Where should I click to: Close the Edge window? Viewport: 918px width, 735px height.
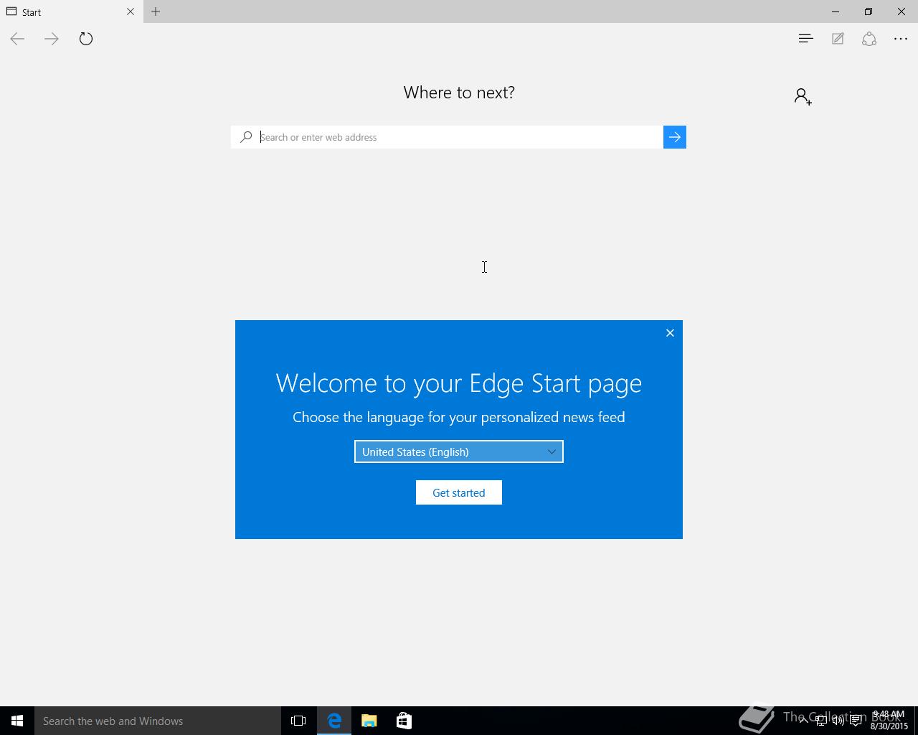click(902, 11)
